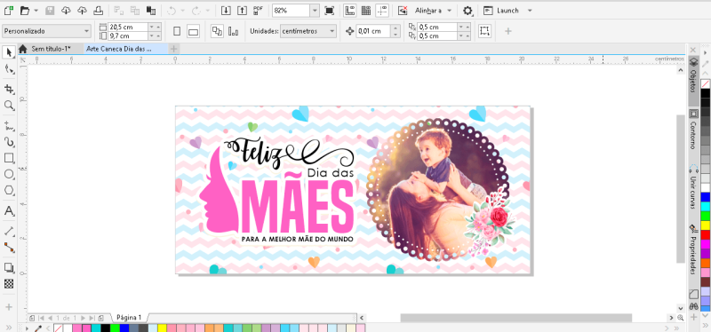Select the Transparency checkerboard tool
711x332 pixels.
coord(9,284)
